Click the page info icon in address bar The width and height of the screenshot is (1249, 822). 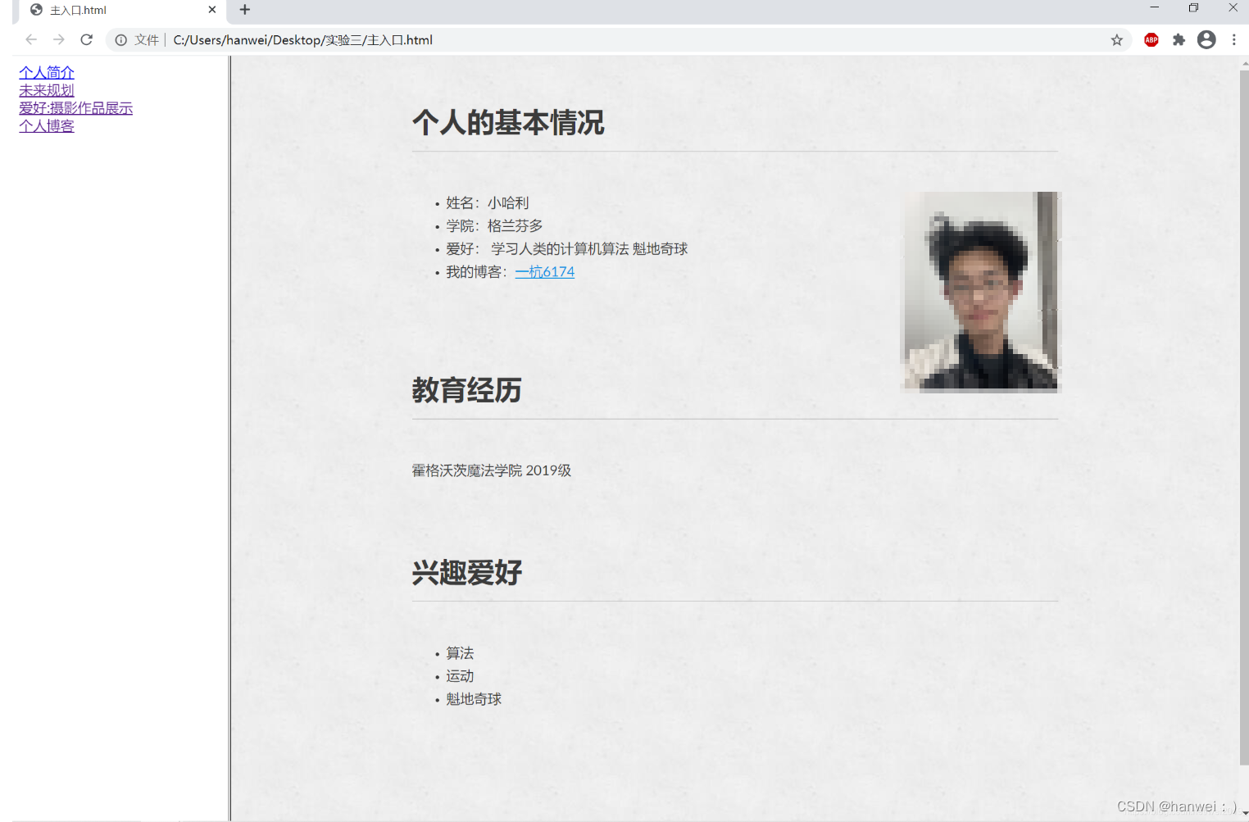[x=121, y=39]
